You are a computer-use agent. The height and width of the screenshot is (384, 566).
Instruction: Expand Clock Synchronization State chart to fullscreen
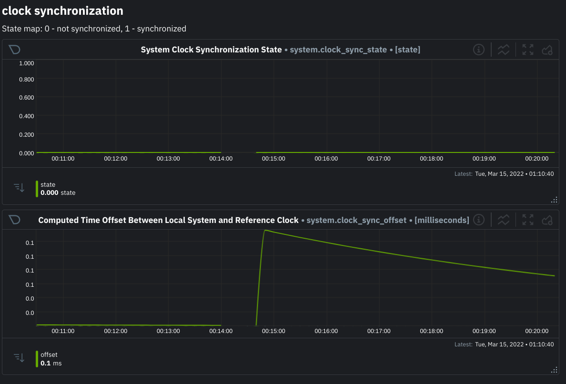528,50
